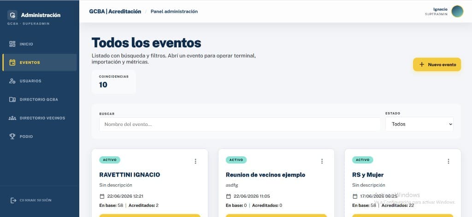Click calendar icon on RS y Mujer card
The height and width of the screenshot is (217, 472).
coord(354,196)
